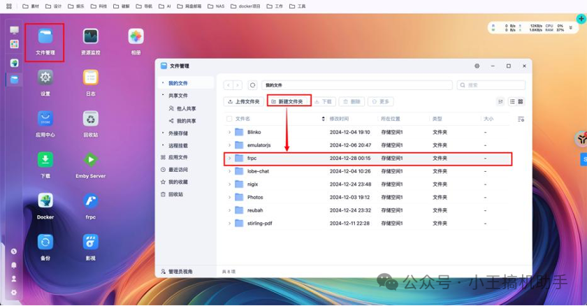
Task: Click the 上传文件夹 upload button
Action: click(x=243, y=101)
